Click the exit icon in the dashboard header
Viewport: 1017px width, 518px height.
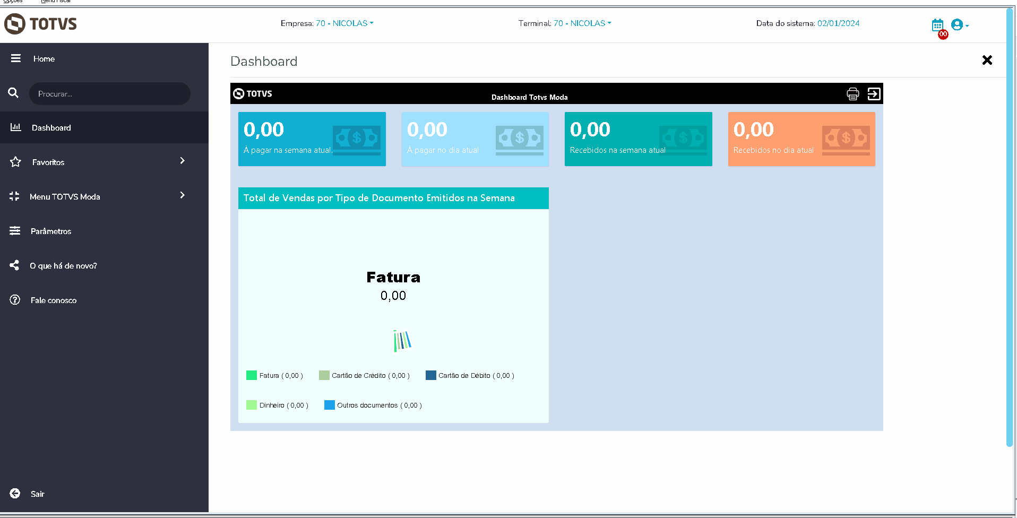(874, 94)
